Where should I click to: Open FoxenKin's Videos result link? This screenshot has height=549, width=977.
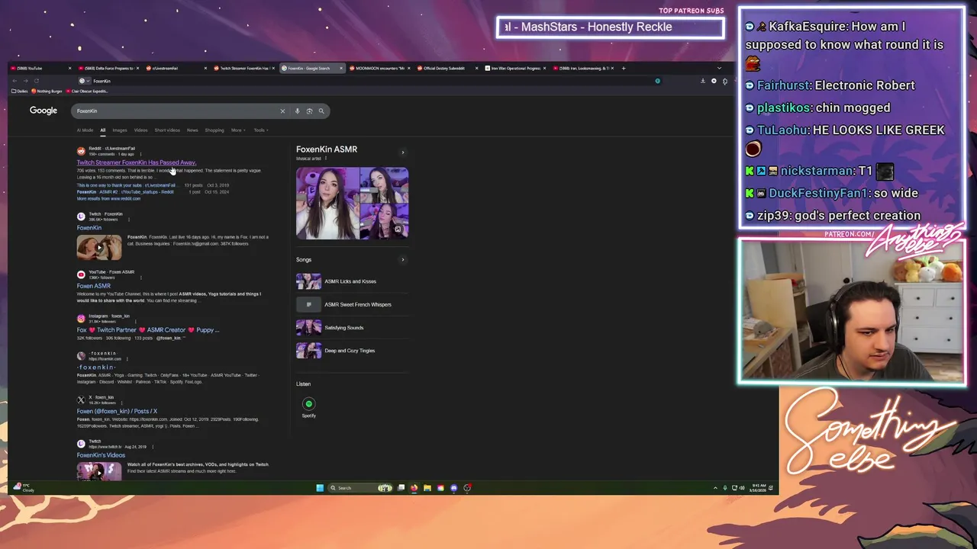101,455
